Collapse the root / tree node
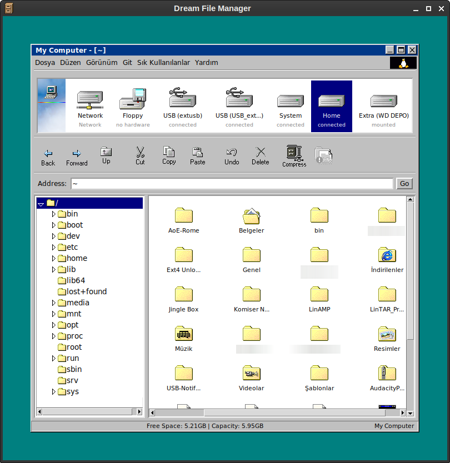 (x=41, y=204)
